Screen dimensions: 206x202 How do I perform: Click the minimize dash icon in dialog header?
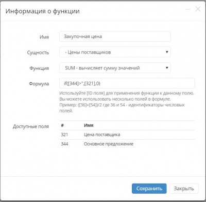(188, 9)
